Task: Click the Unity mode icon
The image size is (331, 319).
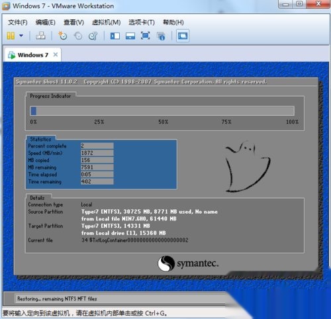Action: point(161,36)
